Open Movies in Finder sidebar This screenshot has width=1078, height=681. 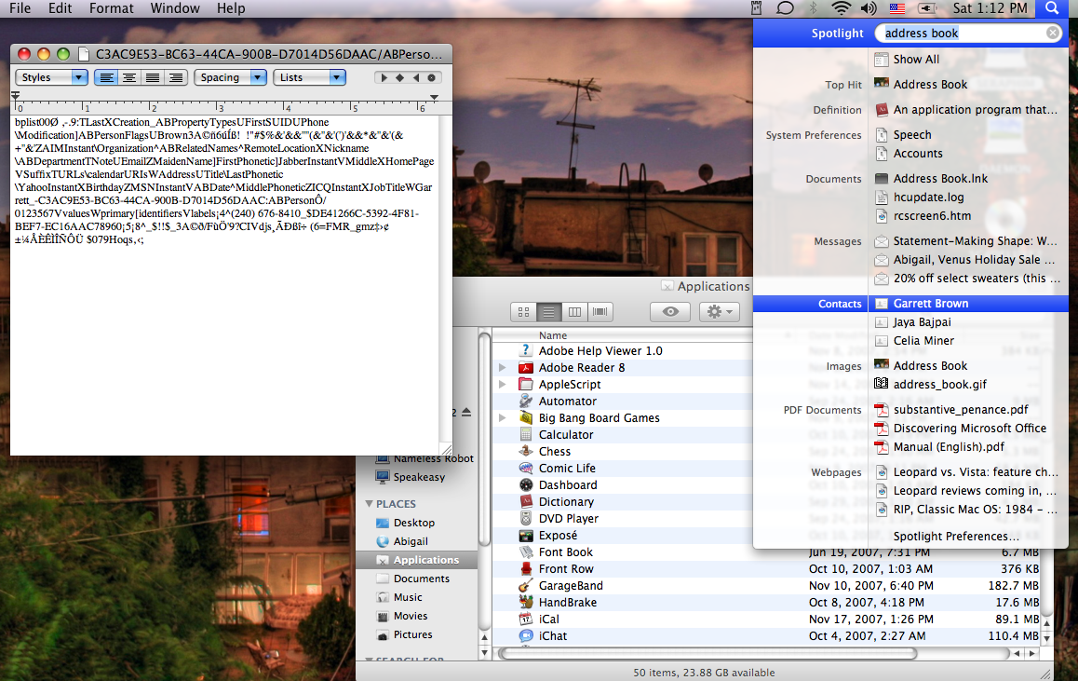[401, 616]
